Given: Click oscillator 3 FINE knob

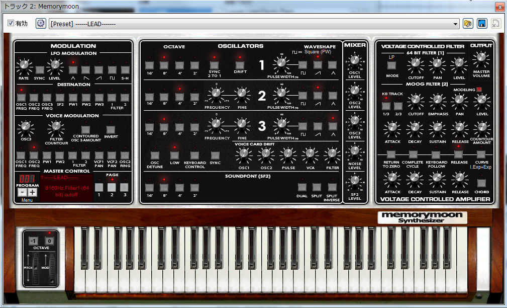Looking at the screenshot, I should pos(242,125).
